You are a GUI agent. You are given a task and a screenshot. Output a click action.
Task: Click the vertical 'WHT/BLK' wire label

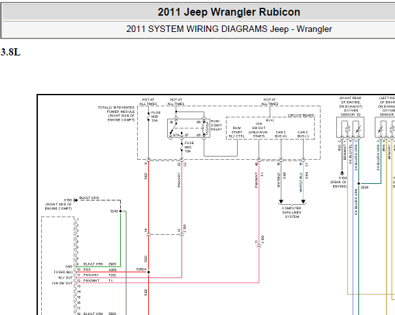click(x=279, y=180)
